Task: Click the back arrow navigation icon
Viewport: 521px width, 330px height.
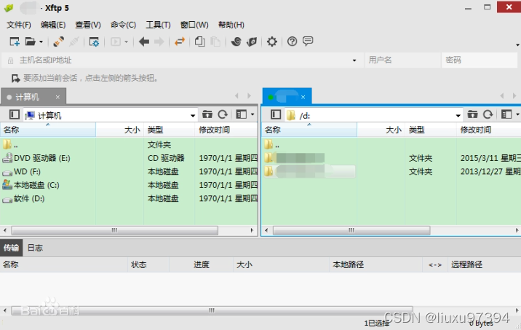Action: (x=144, y=42)
